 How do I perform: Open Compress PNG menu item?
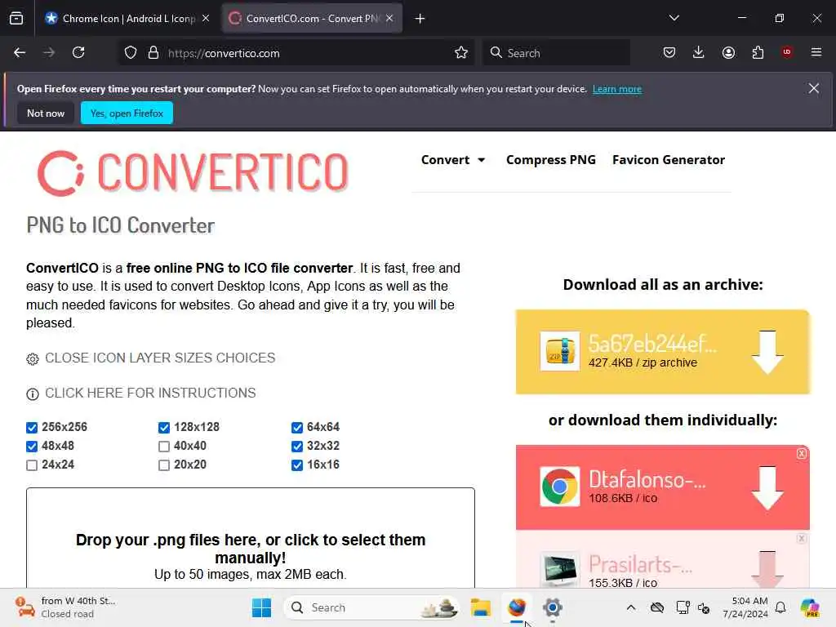(551, 160)
